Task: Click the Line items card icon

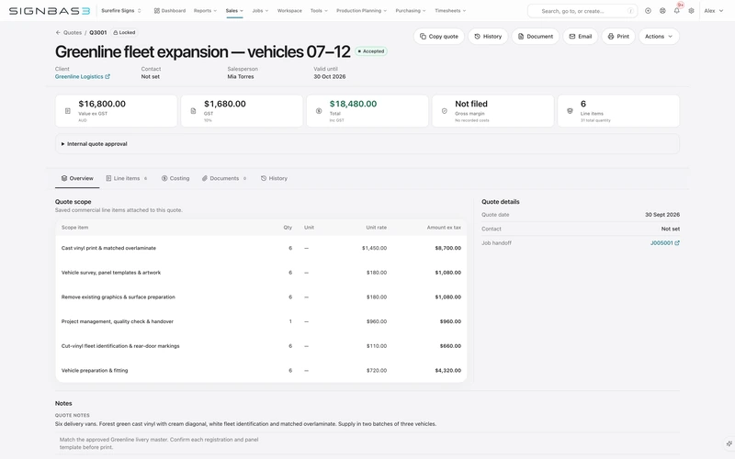Action: pyautogui.click(x=570, y=111)
